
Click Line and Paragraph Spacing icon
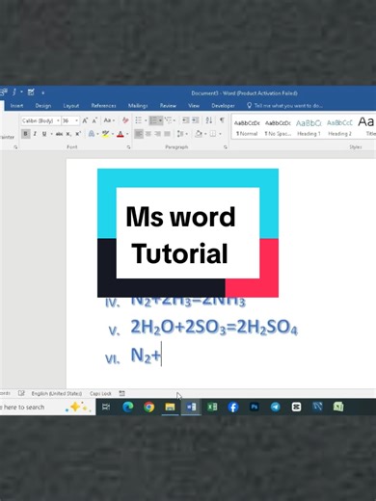click(180, 134)
